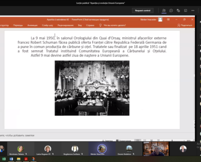
Task: Select the live video participant thumbnail
Action: [x=156, y=149]
